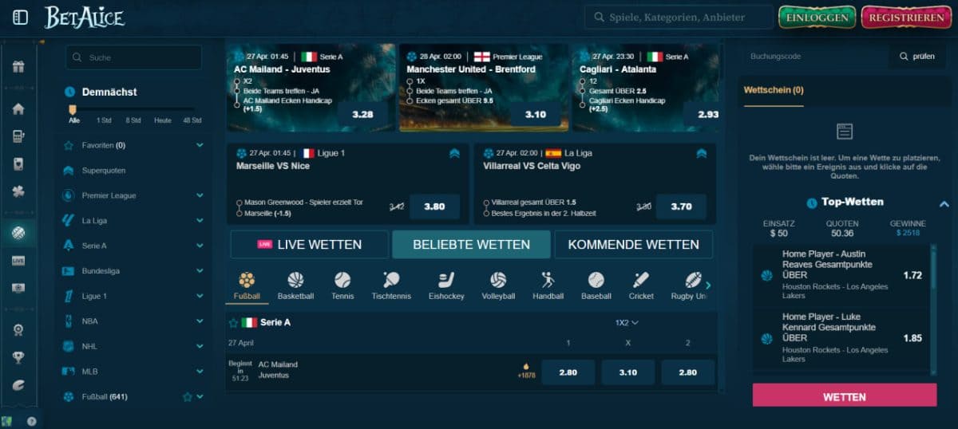Open the clover lucky games icon
Image resolution: width=958 pixels, height=429 pixels.
coord(18,191)
